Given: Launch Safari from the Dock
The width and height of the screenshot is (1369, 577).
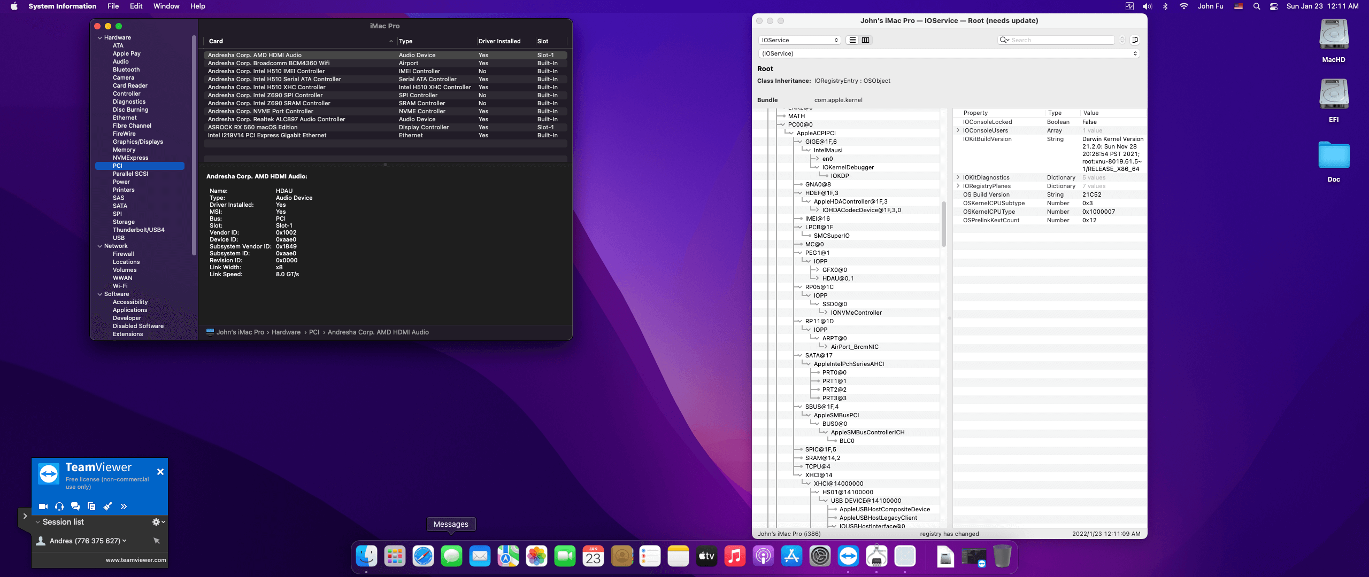Looking at the screenshot, I should tap(423, 556).
